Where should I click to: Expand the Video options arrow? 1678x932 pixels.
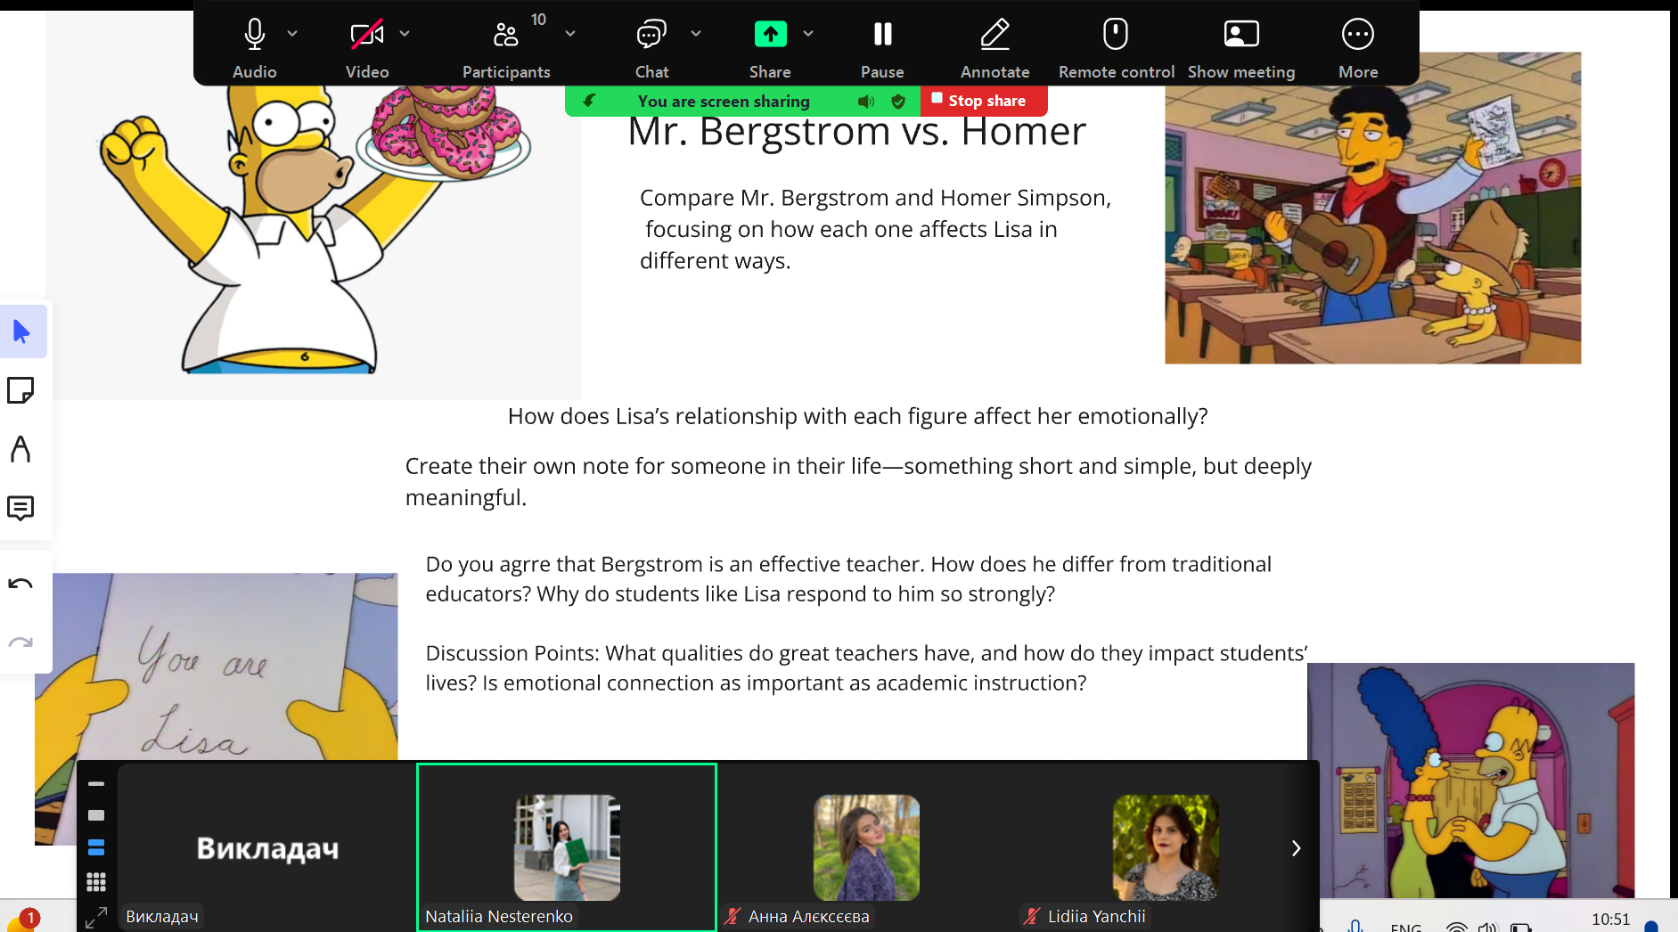[405, 34]
